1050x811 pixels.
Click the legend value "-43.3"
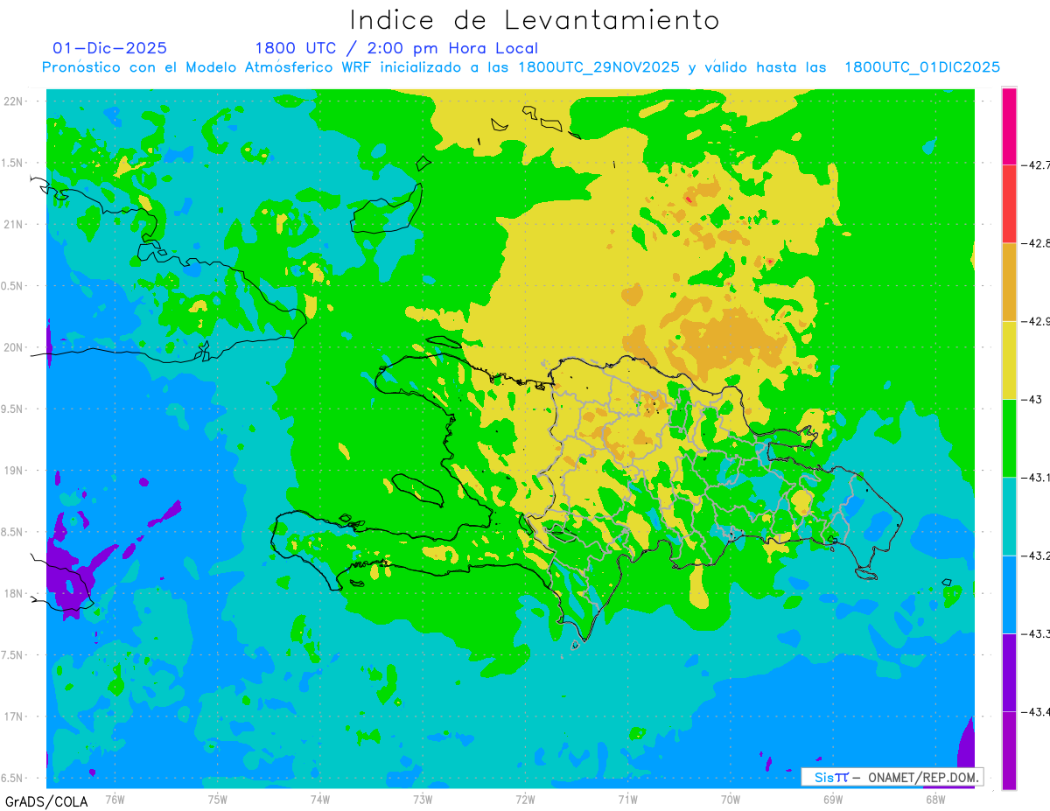(1034, 633)
